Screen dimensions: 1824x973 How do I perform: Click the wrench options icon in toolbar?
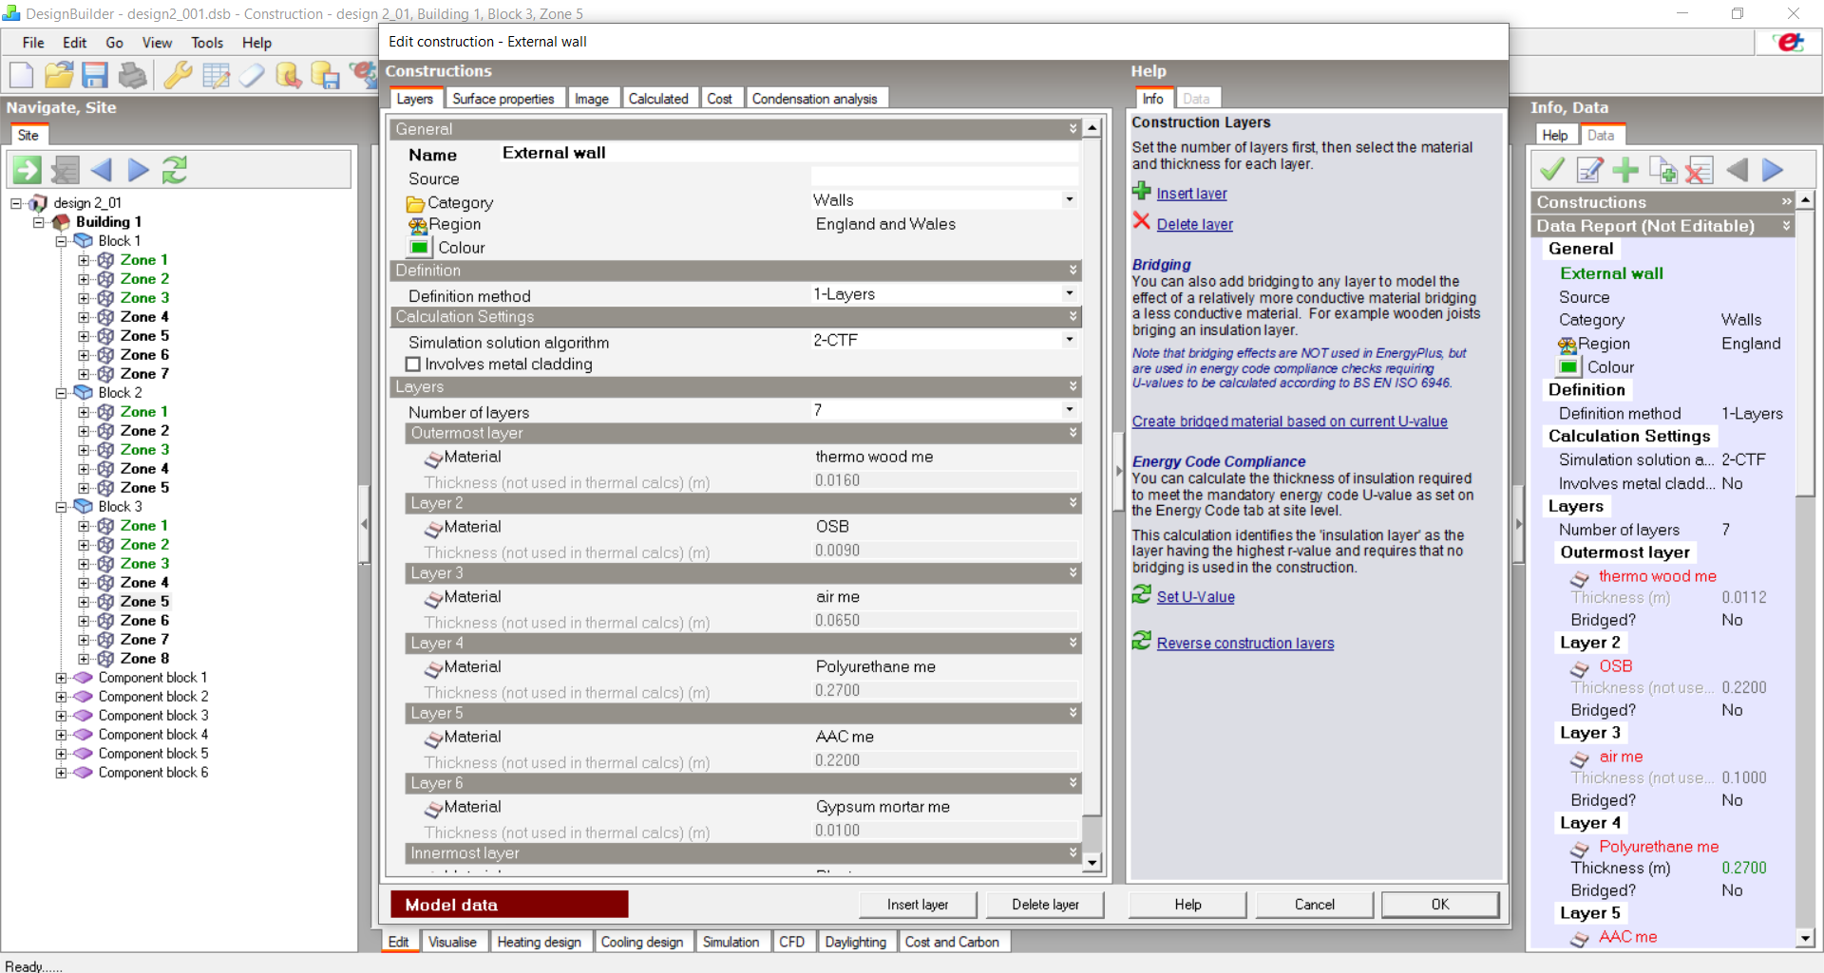coord(178,75)
